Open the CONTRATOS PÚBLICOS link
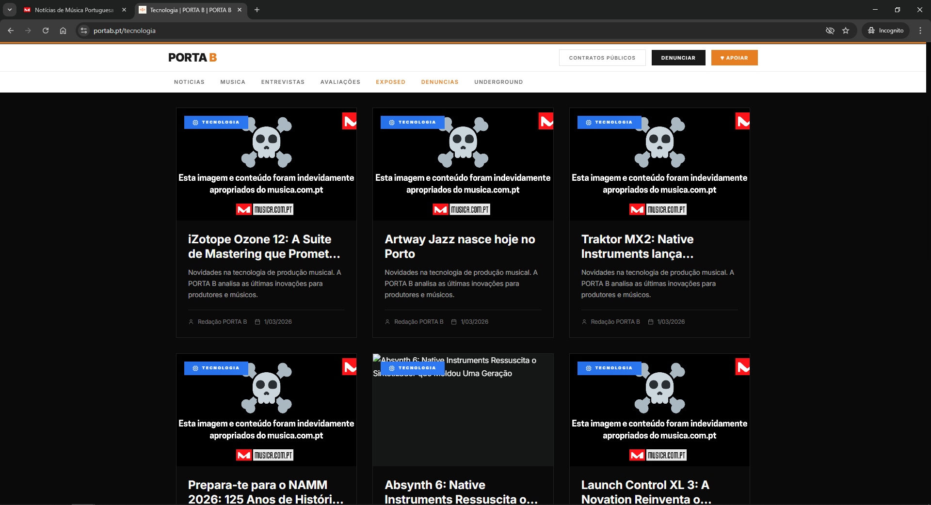 (x=602, y=58)
